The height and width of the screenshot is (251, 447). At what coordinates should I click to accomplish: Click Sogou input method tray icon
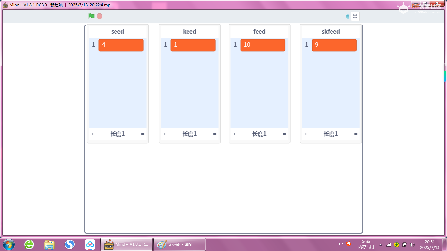[x=349, y=244]
